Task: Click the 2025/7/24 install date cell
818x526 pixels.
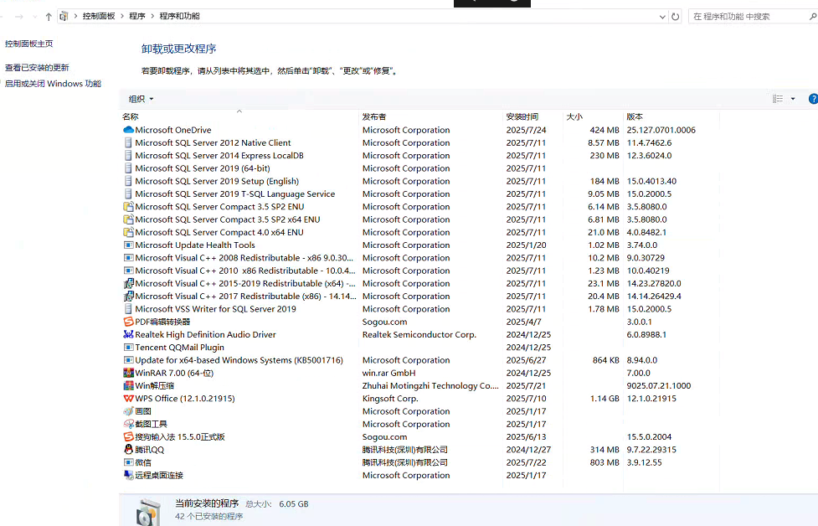Action: click(526, 130)
